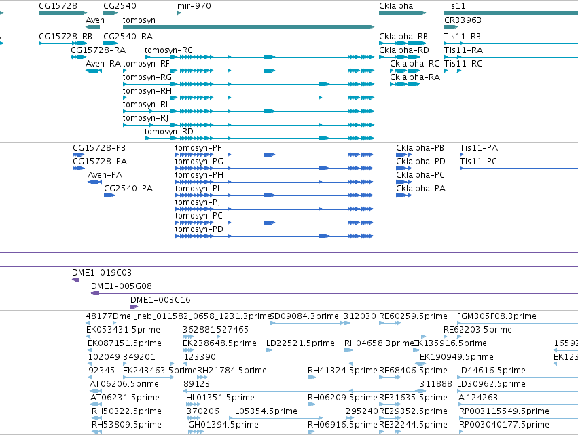Click the CkIalpha-RA transcript label
This screenshot has height=435, width=578.
(x=415, y=77)
